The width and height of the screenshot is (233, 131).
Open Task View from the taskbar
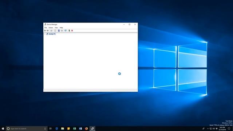[51, 128]
